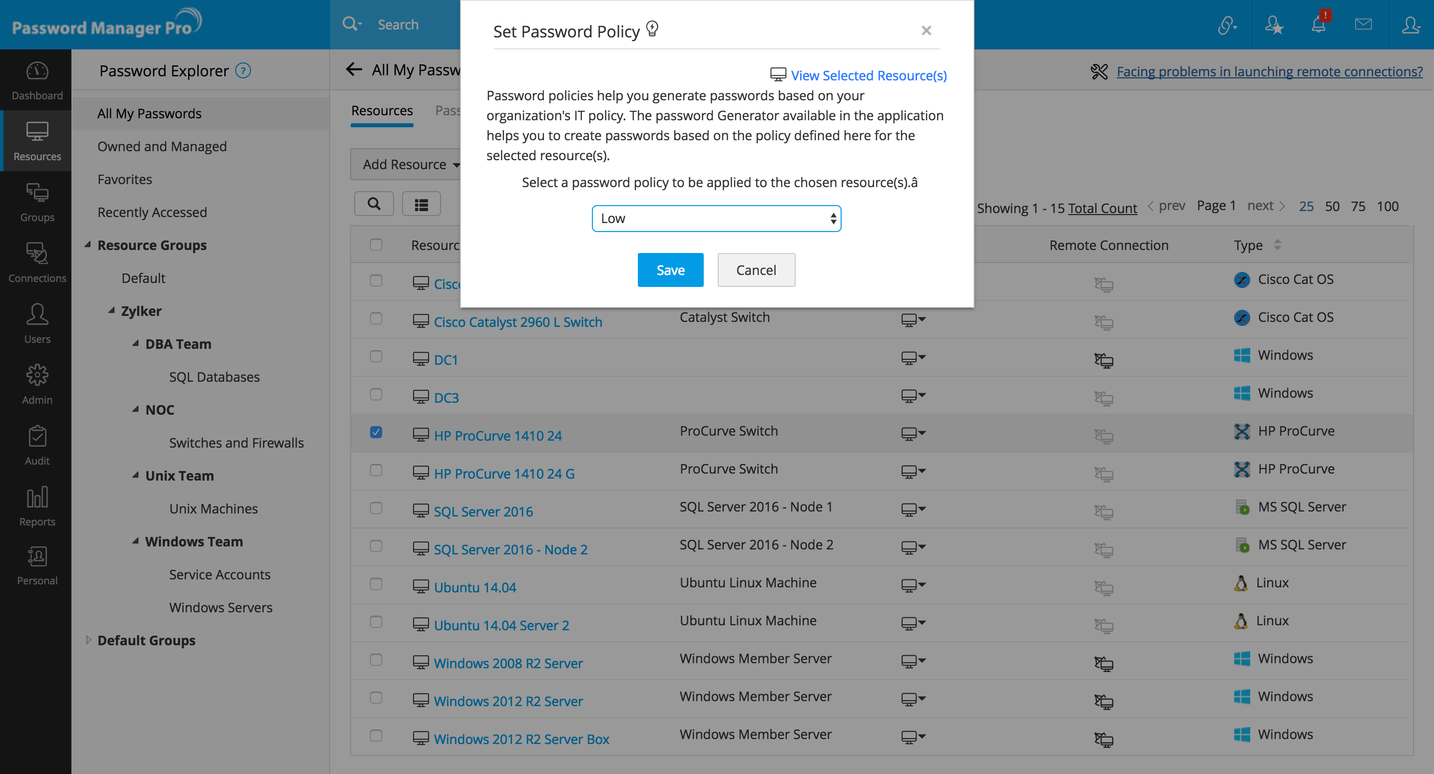The image size is (1434, 774).
Task: Launch remote connection icon for DC1
Action: coord(1103,360)
